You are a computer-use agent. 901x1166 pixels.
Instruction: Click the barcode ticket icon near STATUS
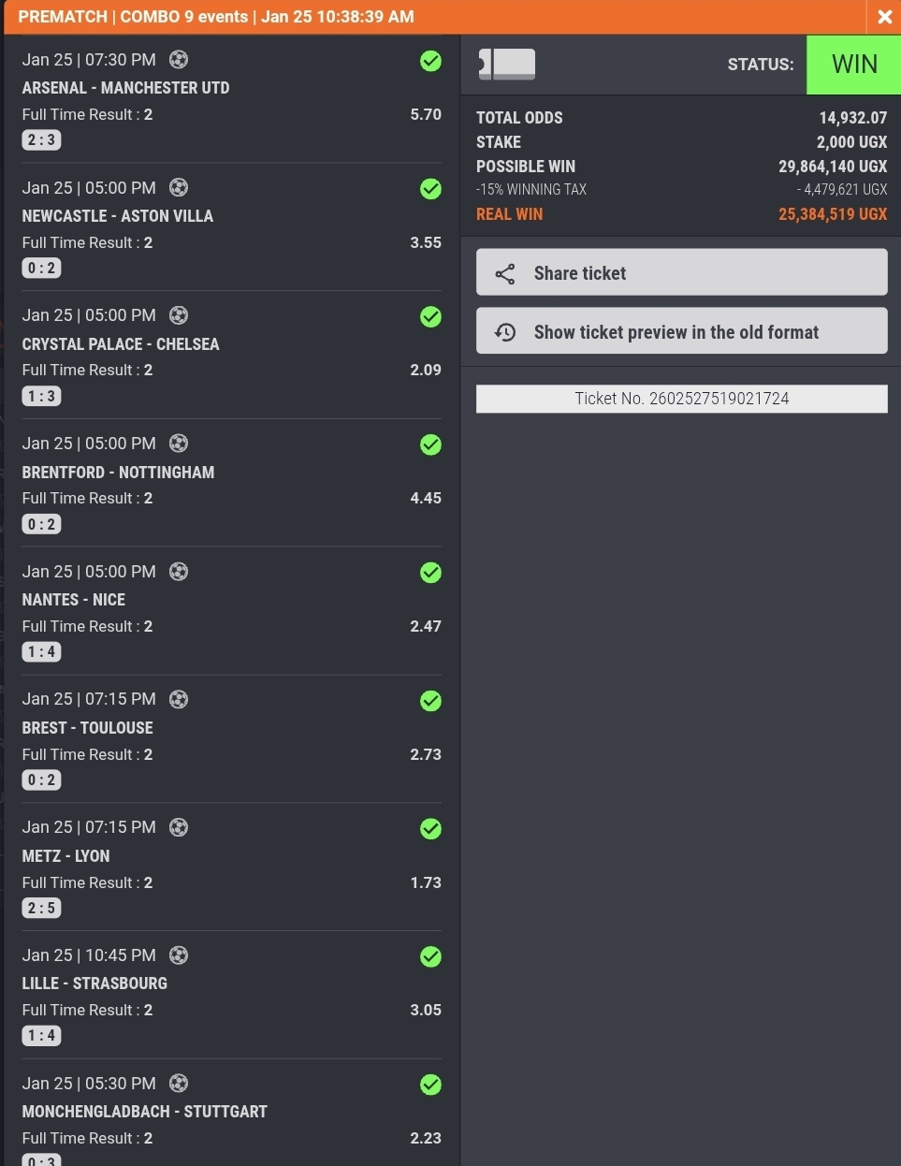505,64
